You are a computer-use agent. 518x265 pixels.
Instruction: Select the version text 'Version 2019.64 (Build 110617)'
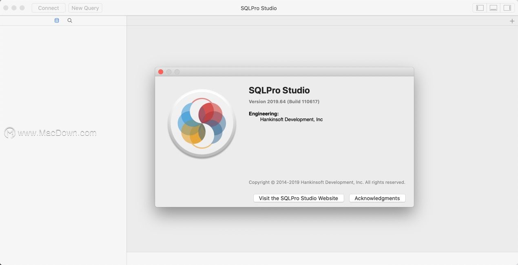tap(284, 102)
